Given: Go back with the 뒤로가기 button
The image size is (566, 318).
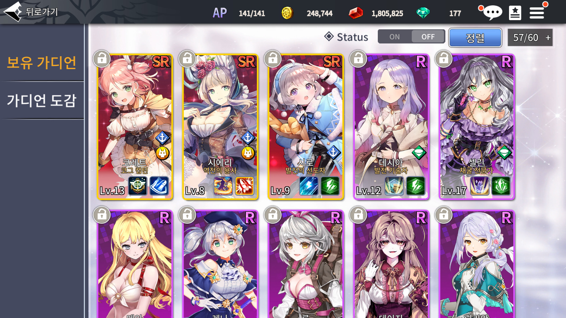Looking at the screenshot, I should pos(31,12).
